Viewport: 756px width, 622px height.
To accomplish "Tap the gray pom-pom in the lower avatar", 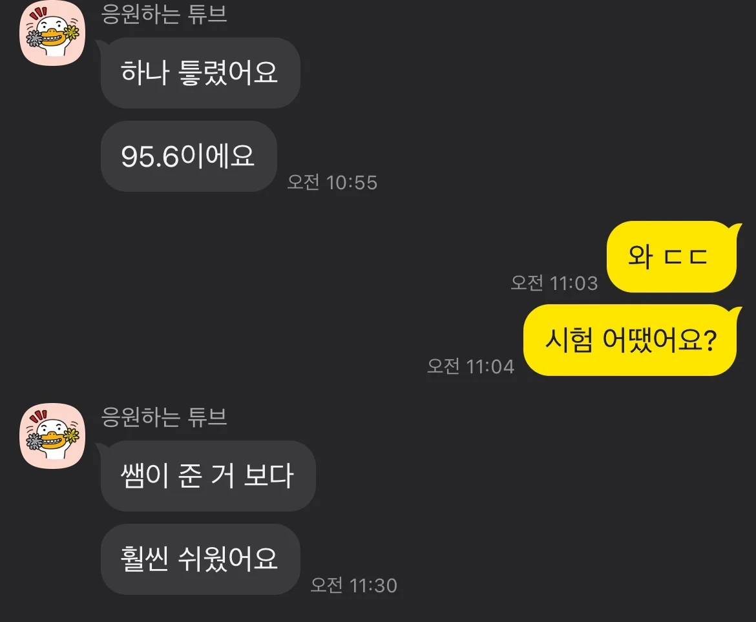I will tap(34, 441).
